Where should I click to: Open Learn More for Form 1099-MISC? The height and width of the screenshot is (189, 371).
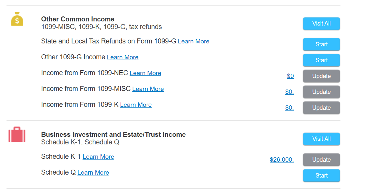pyautogui.click(x=148, y=89)
